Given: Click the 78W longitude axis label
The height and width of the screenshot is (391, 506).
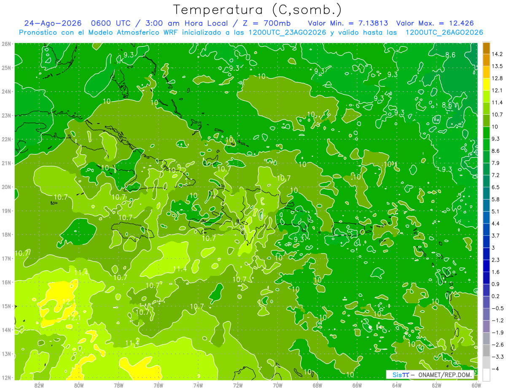Looking at the screenshot, I should pyautogui.click(x=118, y=385).
